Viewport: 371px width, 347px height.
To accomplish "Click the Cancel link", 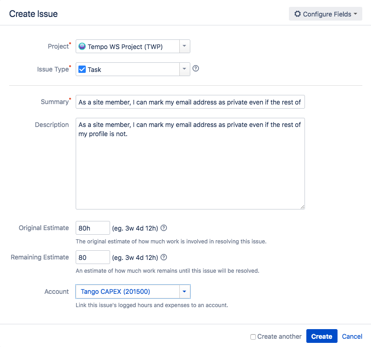I will point(352,336).
